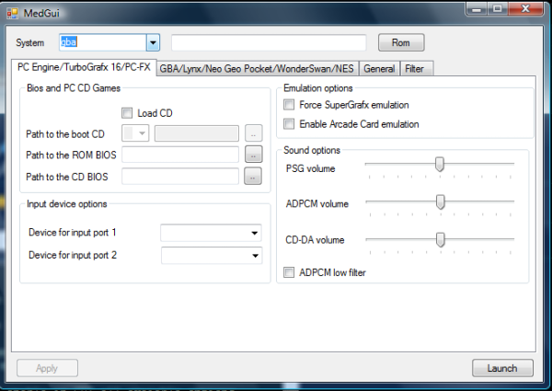552x391 pixels.
Task: Minimize the MedGui window
Action: 477,9
